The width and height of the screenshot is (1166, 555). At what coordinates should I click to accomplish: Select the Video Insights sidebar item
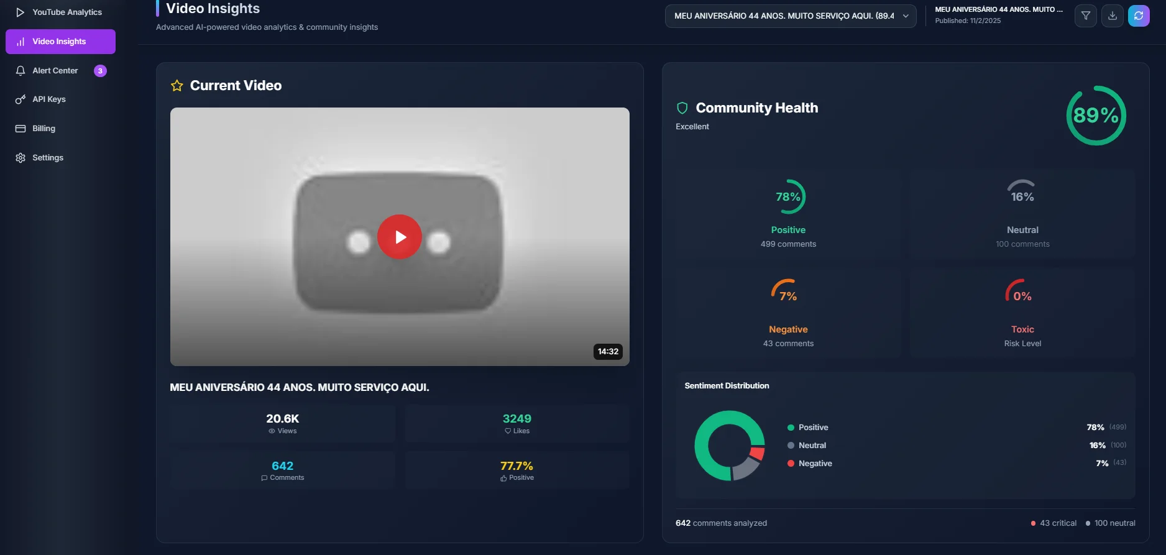pyautogui.click(x=60, y=42)
